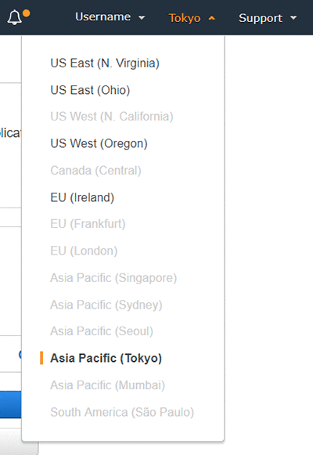Switch to EU (Ireland) region
This screenshot has width=313, height=455.
[82, 197]
